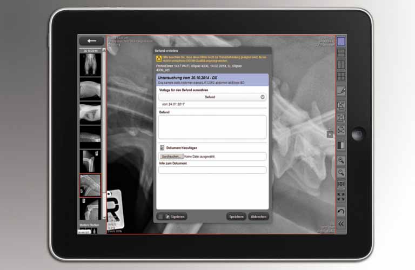Click the undo arrow icon
Screen dimensions: 415x270
tap(341, 211)
